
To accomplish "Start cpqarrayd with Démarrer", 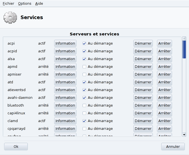I will [143, 129].
